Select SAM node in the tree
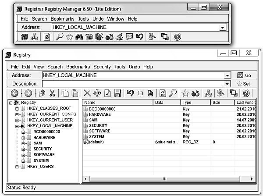 38,143
